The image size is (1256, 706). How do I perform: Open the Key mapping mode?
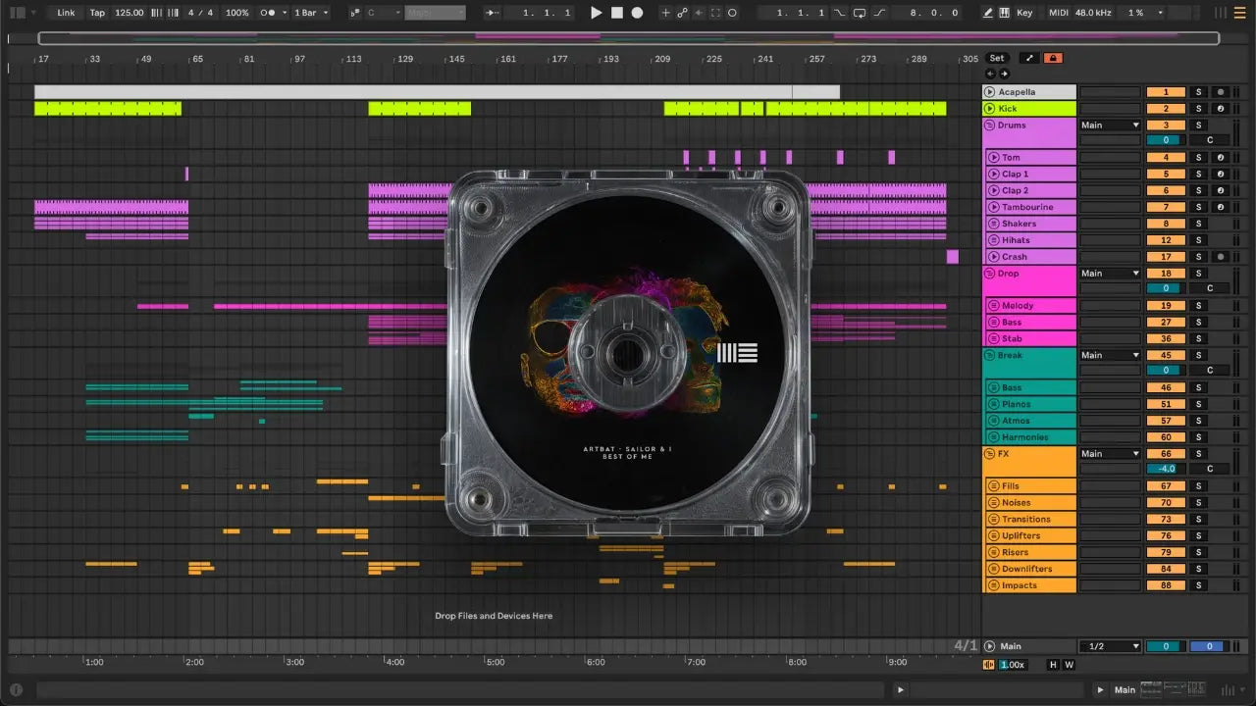coord(1024,13)
